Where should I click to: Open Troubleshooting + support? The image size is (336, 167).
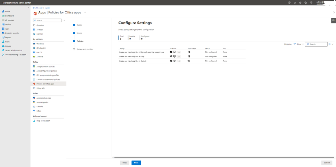(x=14, y=55)
